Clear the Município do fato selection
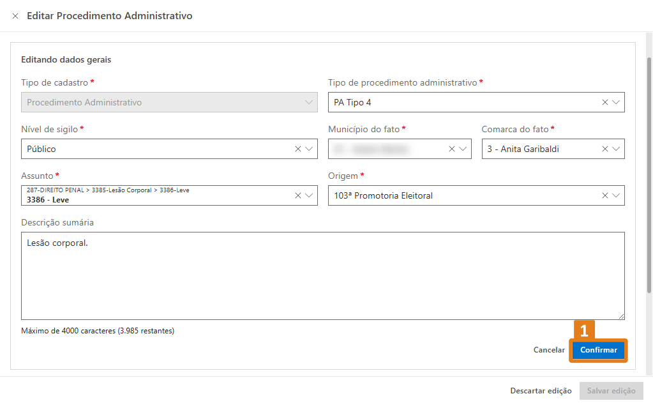Screen dimensions: 653x403 coord(451,149)
